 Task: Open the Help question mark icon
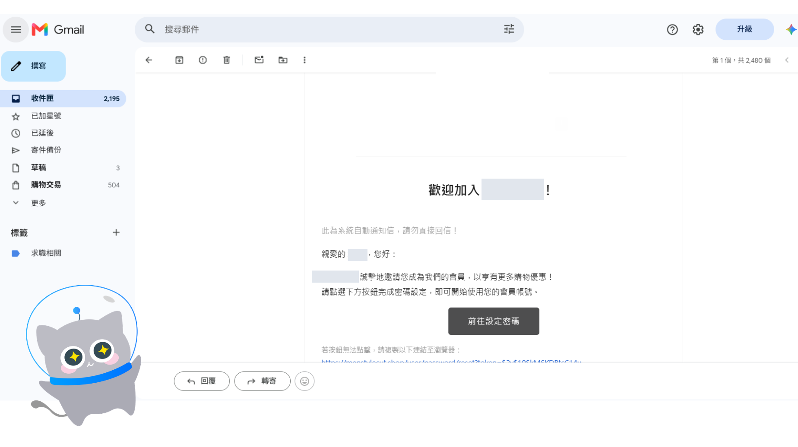coord(672,29)
